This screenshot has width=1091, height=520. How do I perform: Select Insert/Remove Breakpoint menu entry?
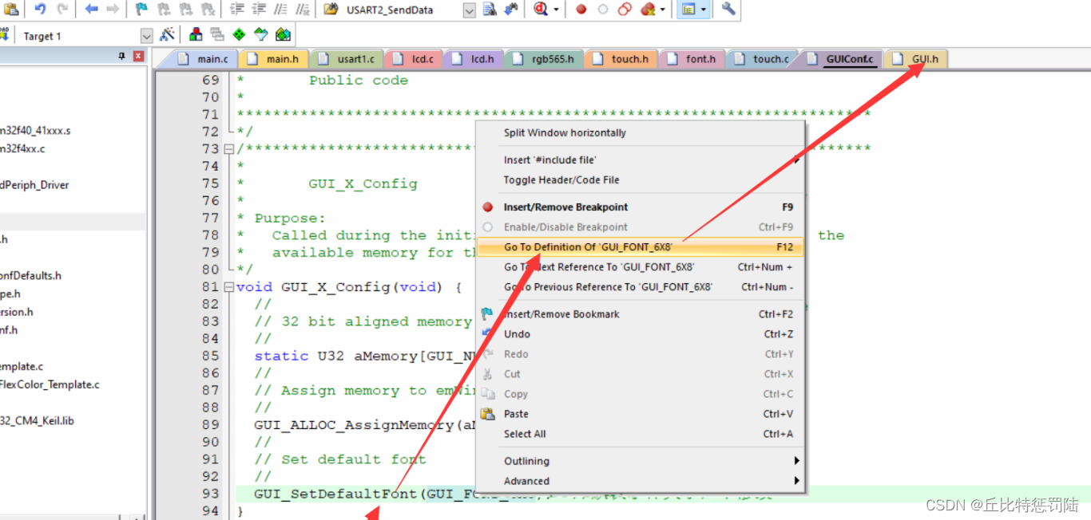(x=641, y=207)
